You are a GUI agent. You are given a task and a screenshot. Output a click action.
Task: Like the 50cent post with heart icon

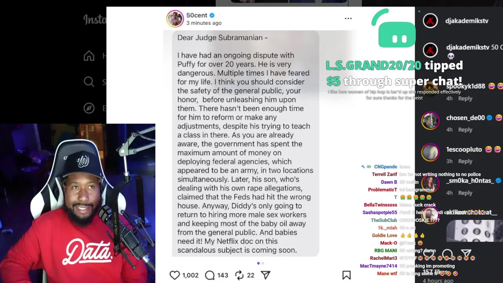[x=174, y=275]
